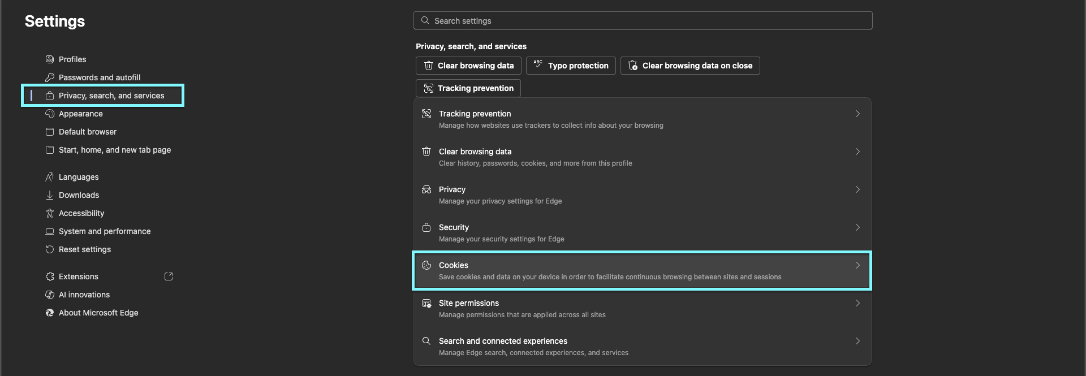Screen dimensions: 1086x376
Task: Open the Cookies row chevron
Action: coord(857,265)
